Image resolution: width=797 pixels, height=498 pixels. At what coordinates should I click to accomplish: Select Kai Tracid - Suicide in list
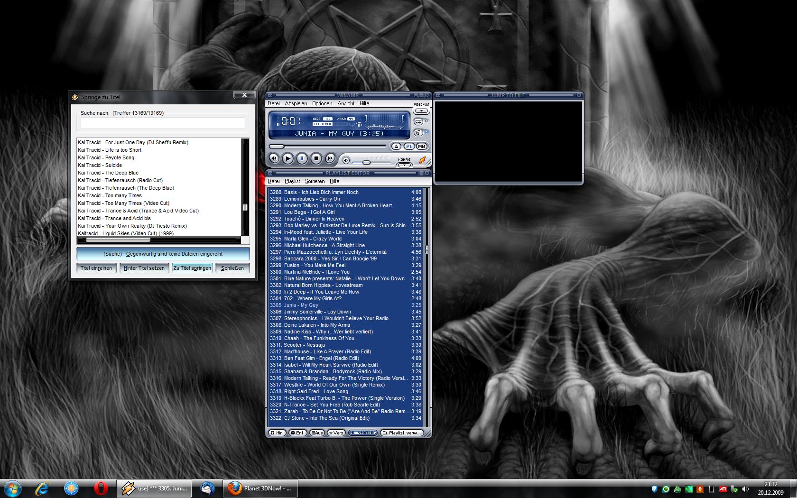tap(159, 165)
